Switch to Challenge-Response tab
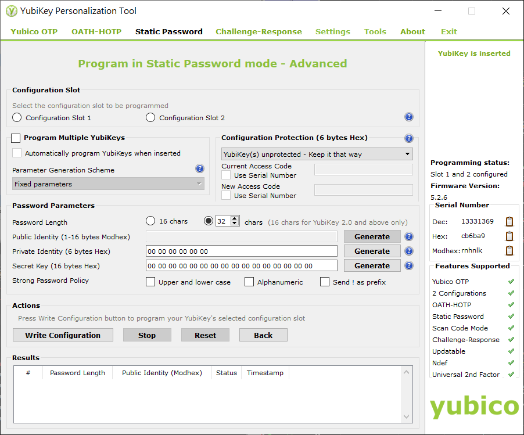This screenshot has height=435, width=524. click(259, 31)
